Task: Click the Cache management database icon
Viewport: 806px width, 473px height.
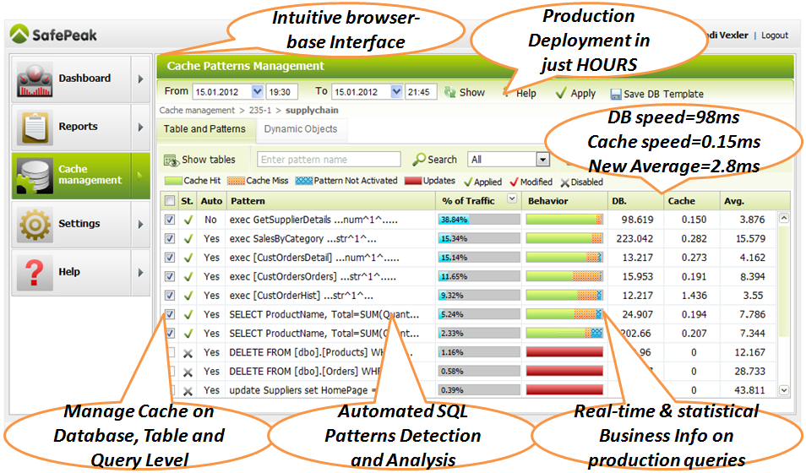Action: [x=35, y=176]
